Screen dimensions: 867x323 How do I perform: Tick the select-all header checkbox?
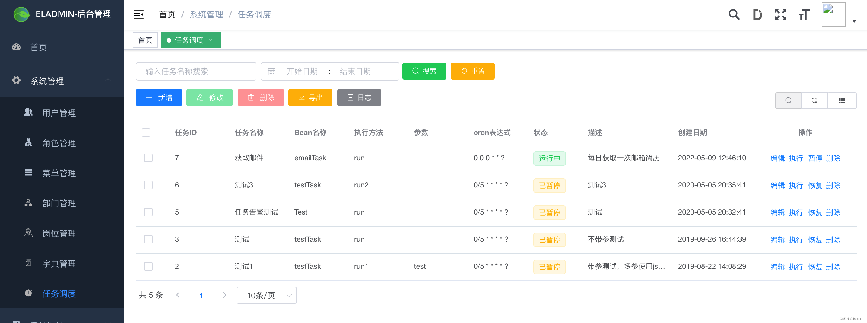coord(146,133)
